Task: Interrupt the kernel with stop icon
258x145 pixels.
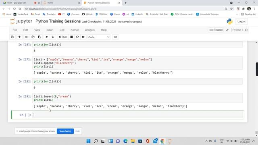Action: coord(71,37)
